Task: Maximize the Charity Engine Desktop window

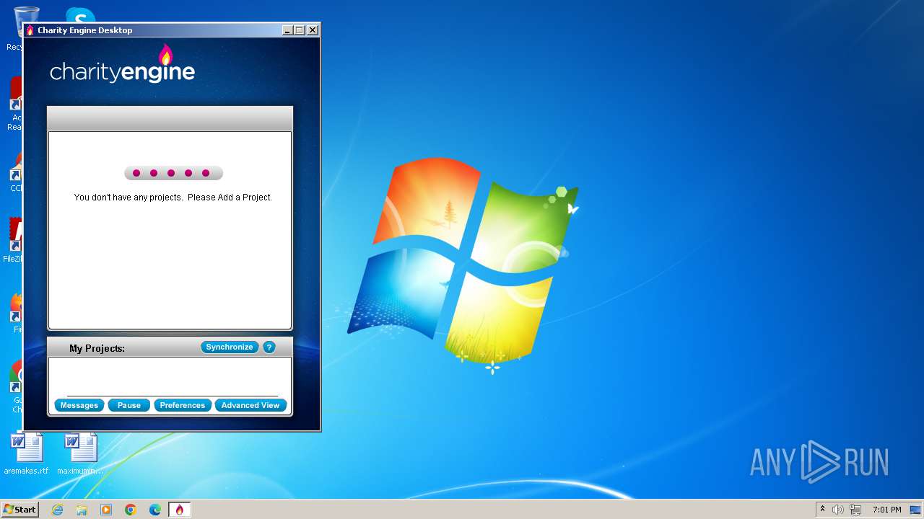Action: 300,30
